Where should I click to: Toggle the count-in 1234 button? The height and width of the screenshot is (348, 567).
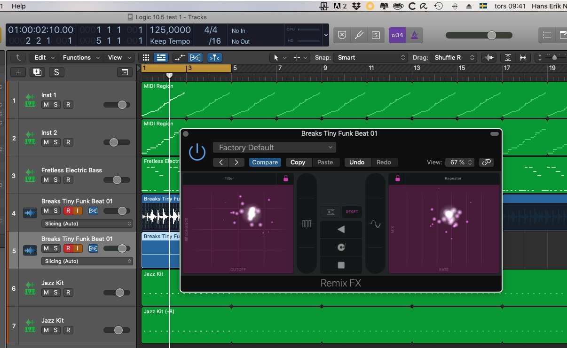coord(397,35)
